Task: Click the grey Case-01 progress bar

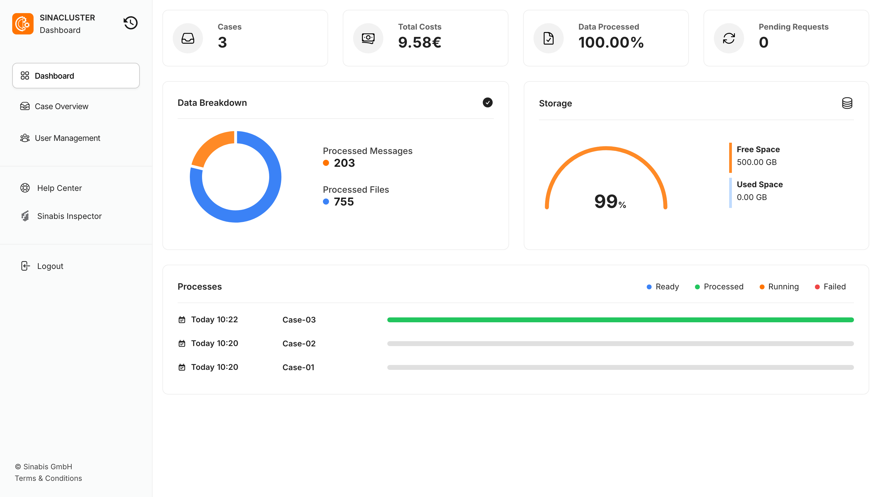Action: click(620, 367)
